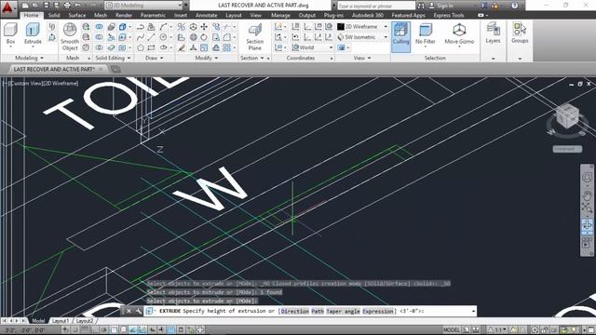The height and width of the screenshot is (335, 596).
Task: Open the Groups panel
Action: pos(520,33)
